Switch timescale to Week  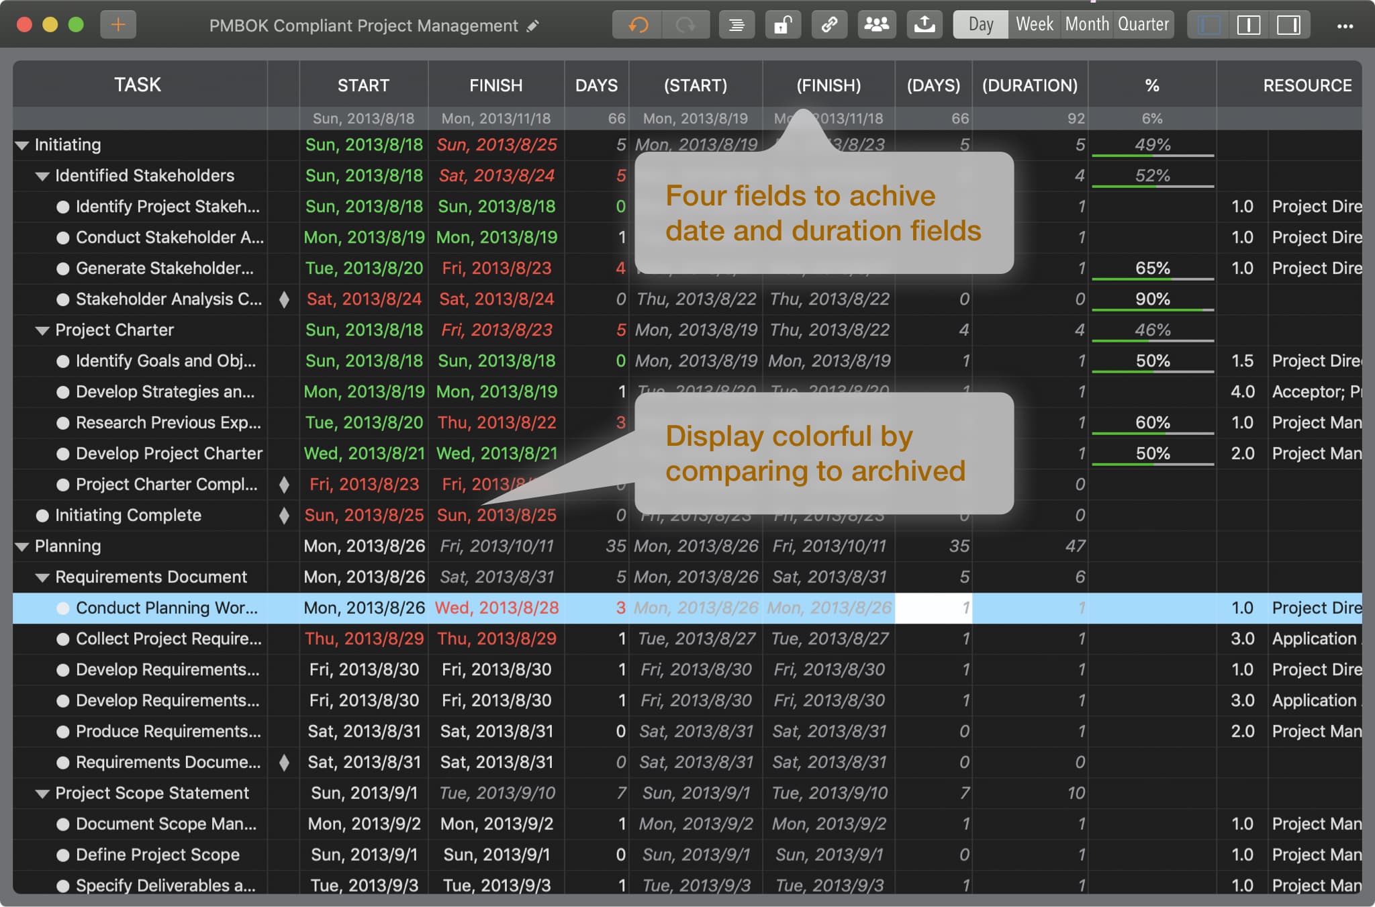(1034, 25)
